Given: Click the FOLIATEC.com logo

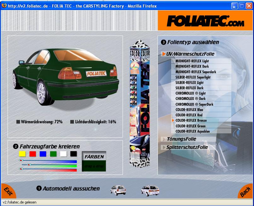Looking at the screenshot, I should click(x=205, y=21).
